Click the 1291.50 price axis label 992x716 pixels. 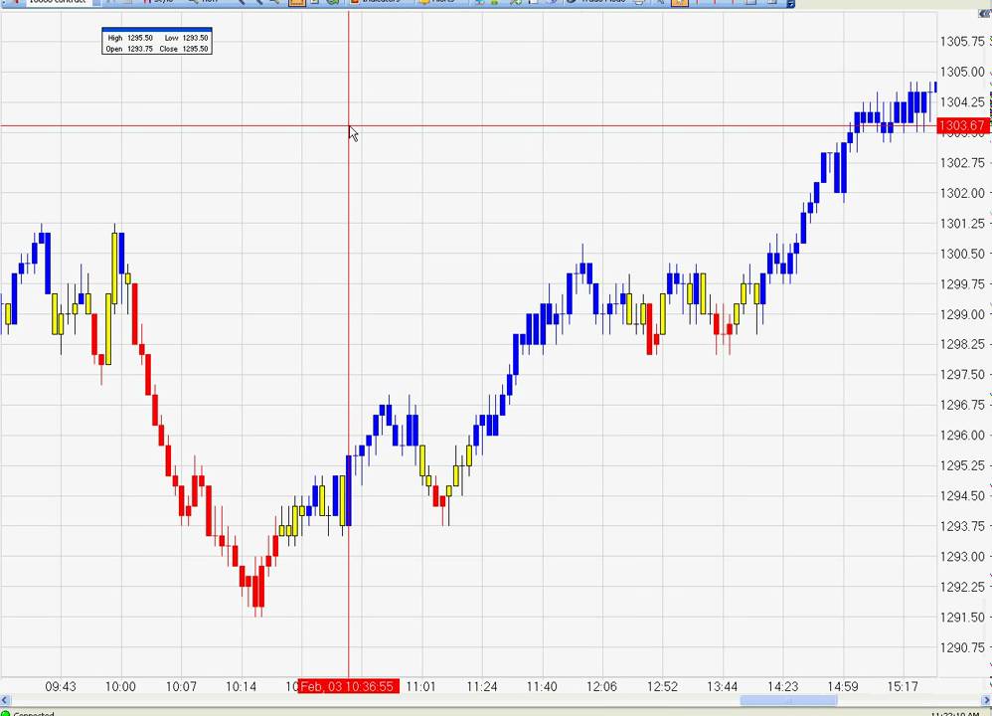(x=962, y=618)
